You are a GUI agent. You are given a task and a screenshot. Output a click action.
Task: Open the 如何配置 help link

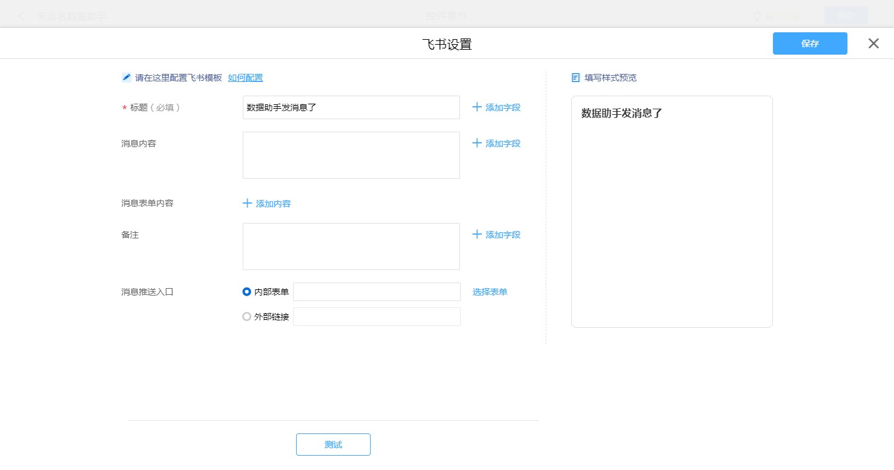tap(245, 78)
